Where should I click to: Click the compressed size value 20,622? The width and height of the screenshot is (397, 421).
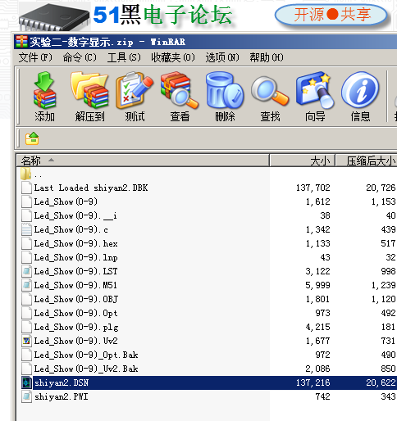[x=381, y=383]
